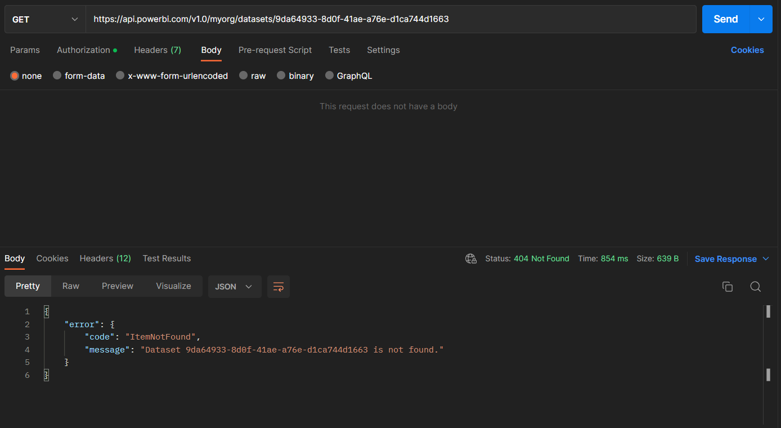Switch to the Preview view
The width and height of the screenshot is (781, 428).
pyautogui.click(x=118, y=286)
